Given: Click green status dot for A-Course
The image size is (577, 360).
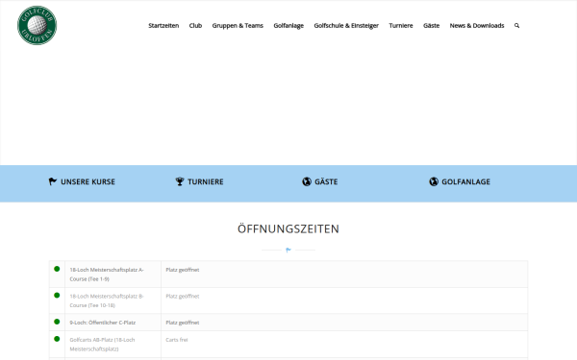Looking at the screenshot, I should point(57,269).
